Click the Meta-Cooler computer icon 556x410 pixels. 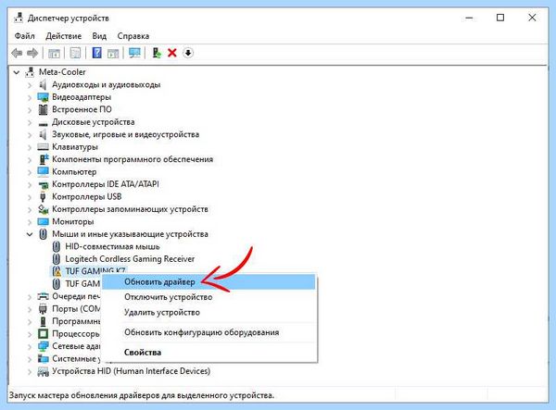[x=30, y=72]
